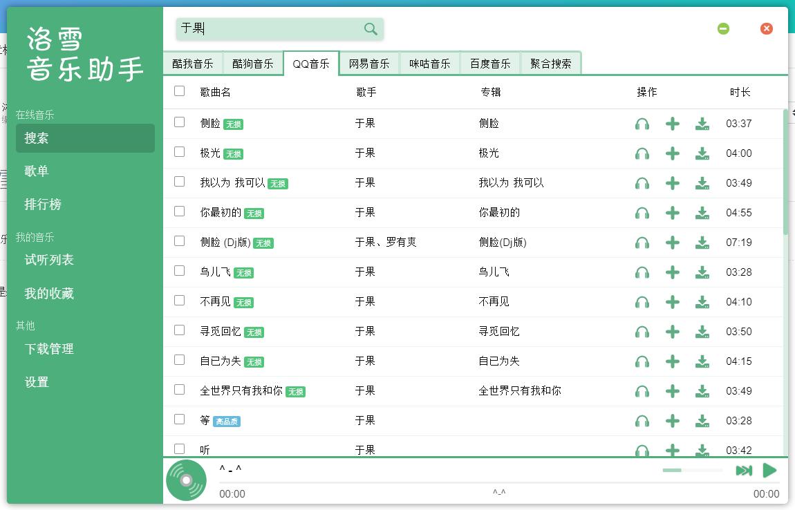Check the checkbox for 你最初的
Screen dimensions: 795x510
click(x=179, y=213)
